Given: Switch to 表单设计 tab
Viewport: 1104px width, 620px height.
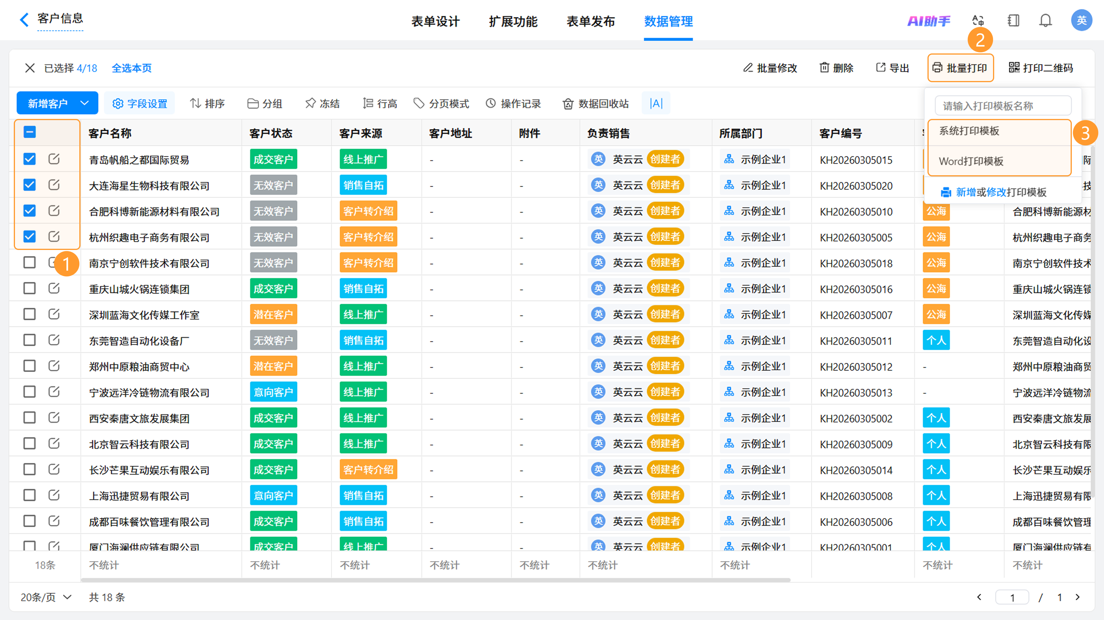Looking at the screenshot, I should tap(436, 22).
